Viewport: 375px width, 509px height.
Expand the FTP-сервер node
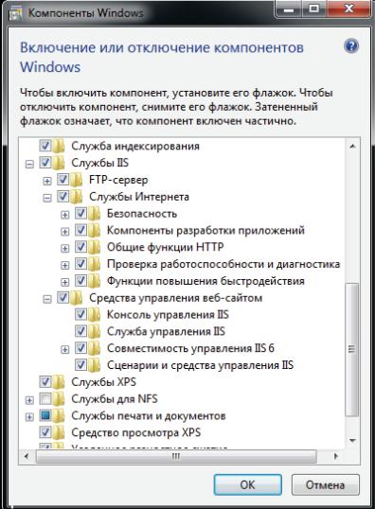(47, 181)
